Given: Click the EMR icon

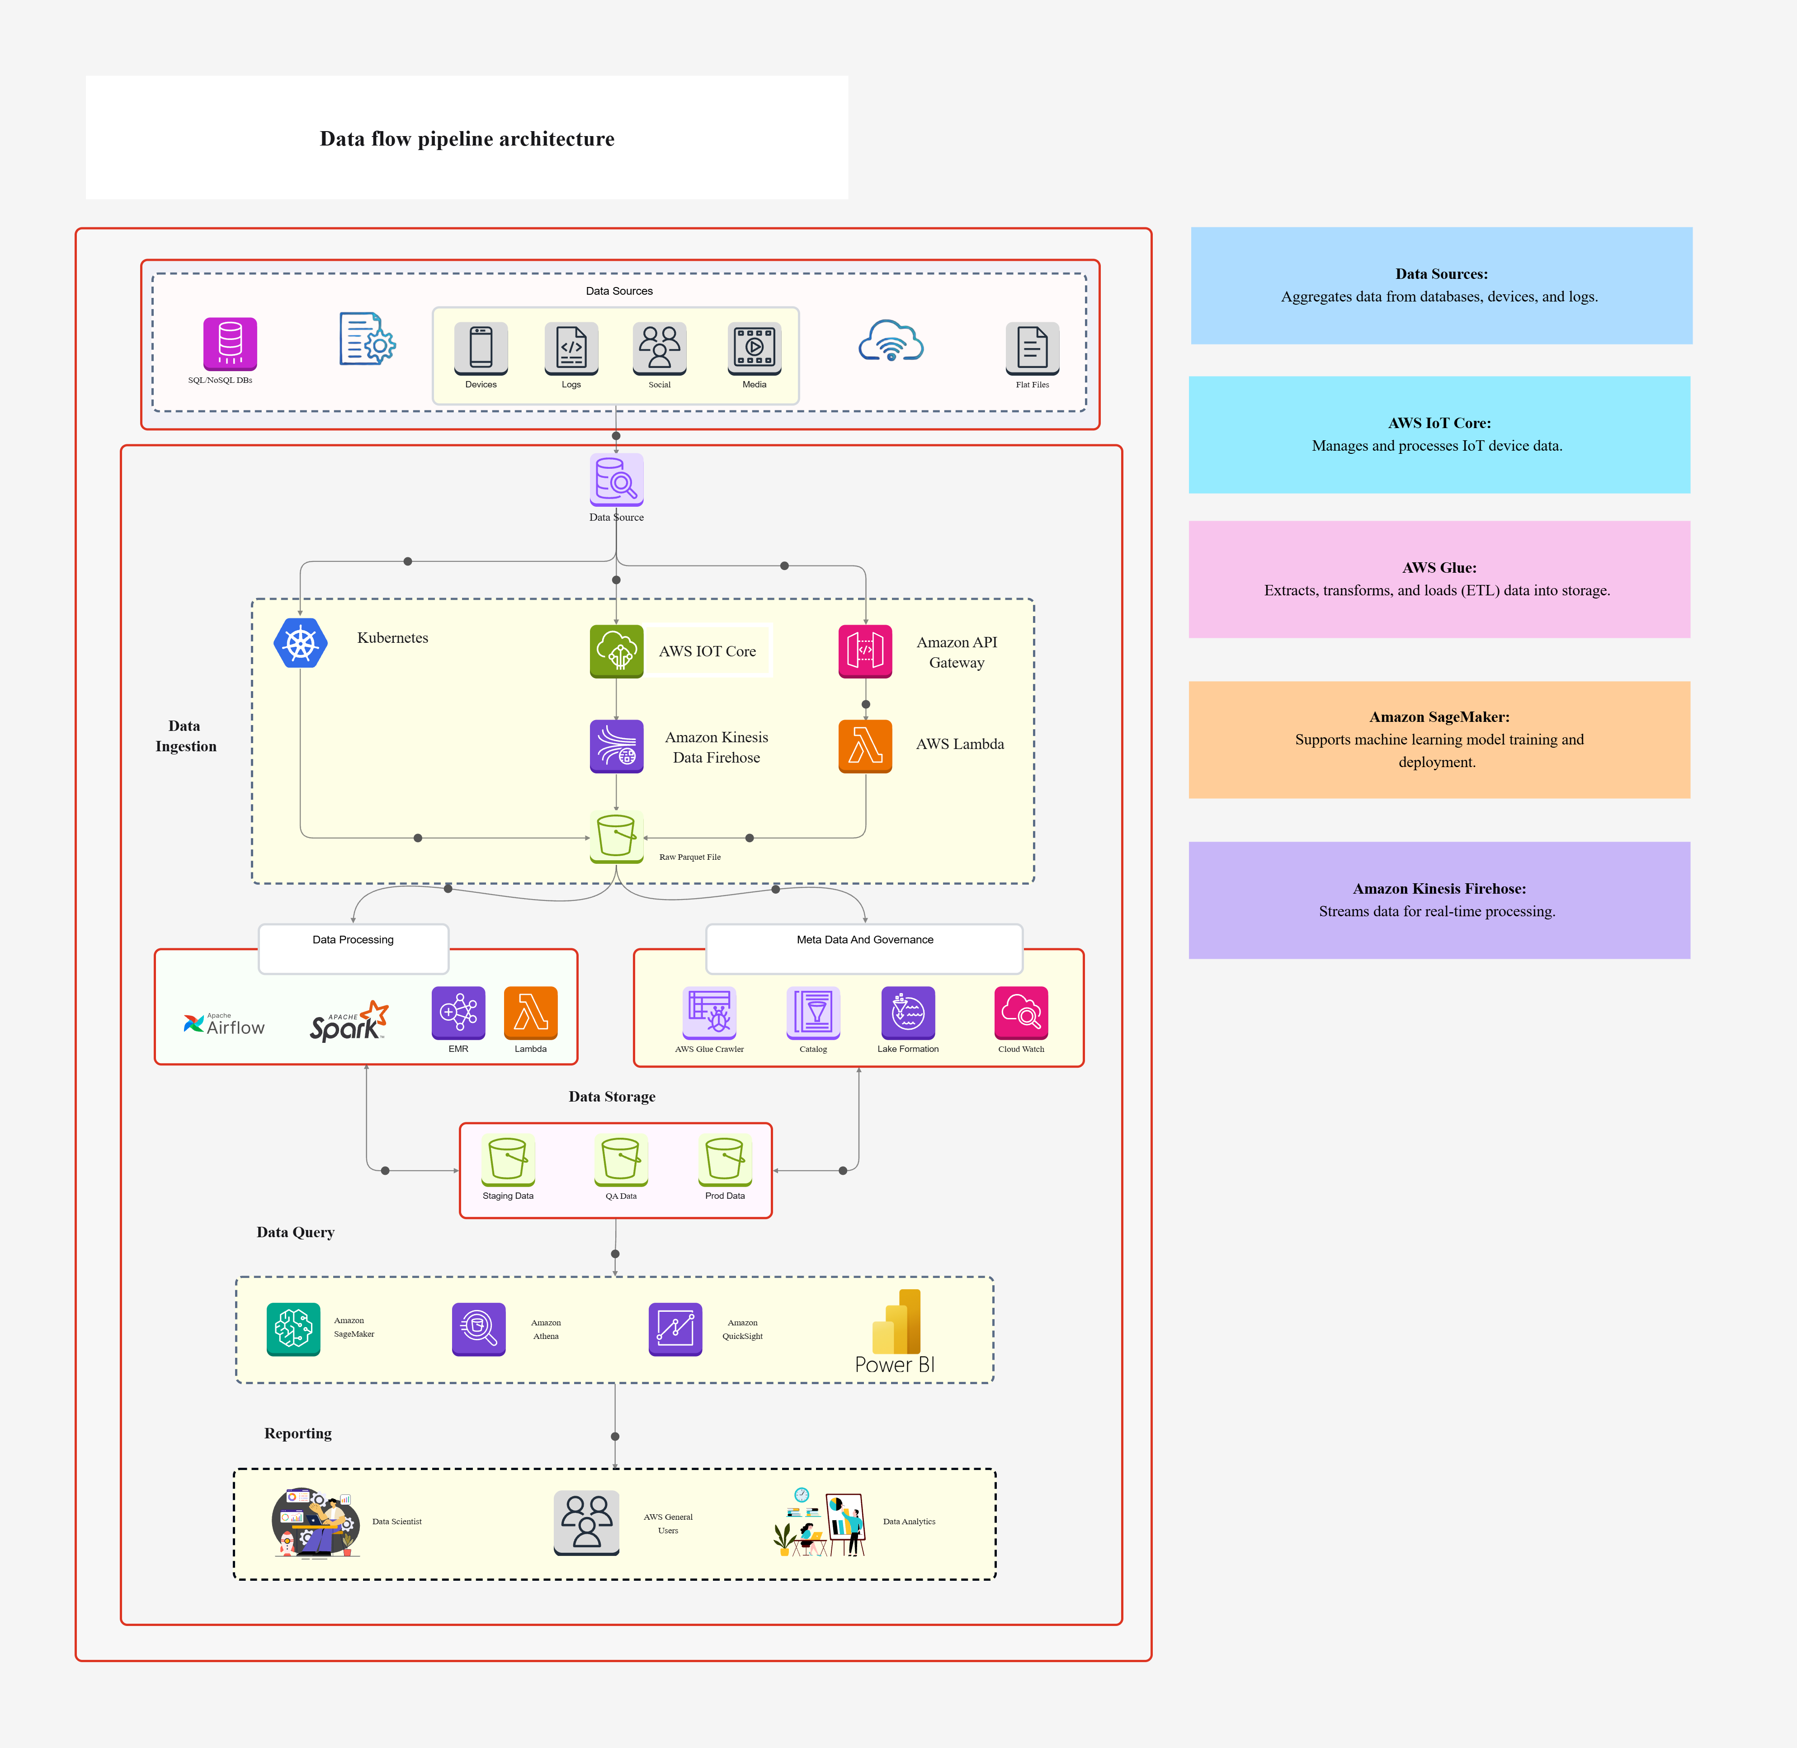Looking at the screenshot, I should pyautogui.click(x=458, y=1013).
